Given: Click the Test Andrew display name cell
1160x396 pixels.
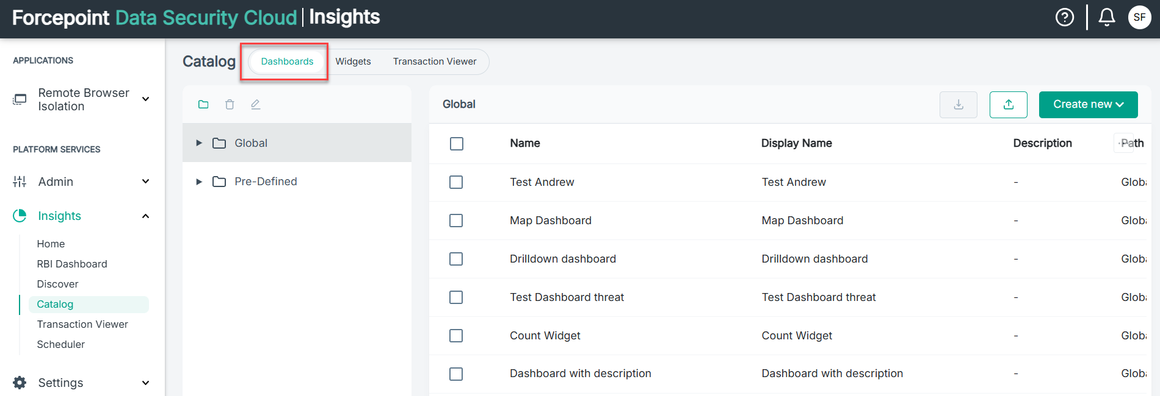Looking at the screenshot, I should (x=794, y=182).
